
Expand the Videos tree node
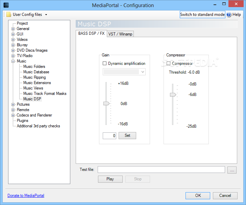(x=13, y=40)
